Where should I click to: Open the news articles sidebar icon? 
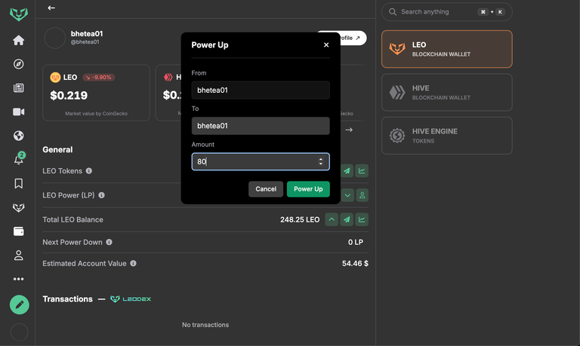(x=18, y=88)
